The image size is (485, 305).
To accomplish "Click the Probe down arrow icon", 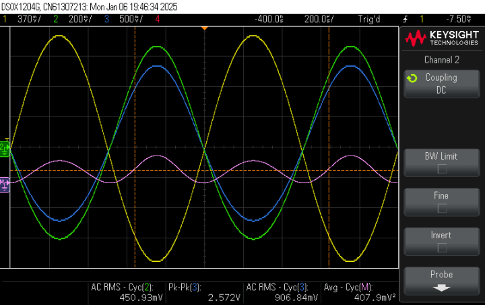I will [441, 288].
